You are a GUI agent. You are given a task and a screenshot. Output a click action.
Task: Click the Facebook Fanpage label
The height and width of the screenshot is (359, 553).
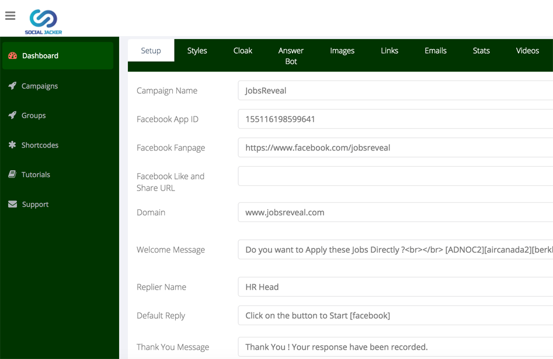pos(171,148)
